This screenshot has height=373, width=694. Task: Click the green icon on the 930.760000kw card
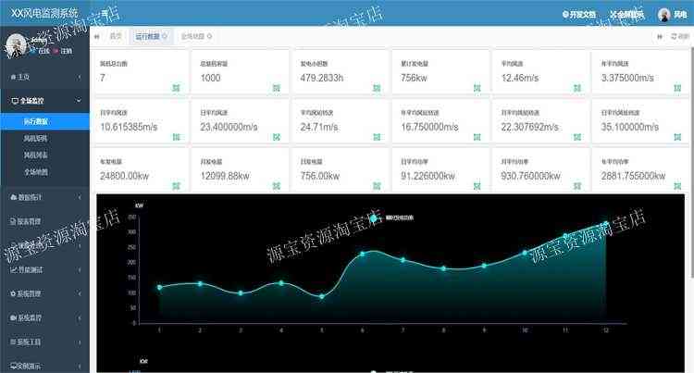(577, 186)
